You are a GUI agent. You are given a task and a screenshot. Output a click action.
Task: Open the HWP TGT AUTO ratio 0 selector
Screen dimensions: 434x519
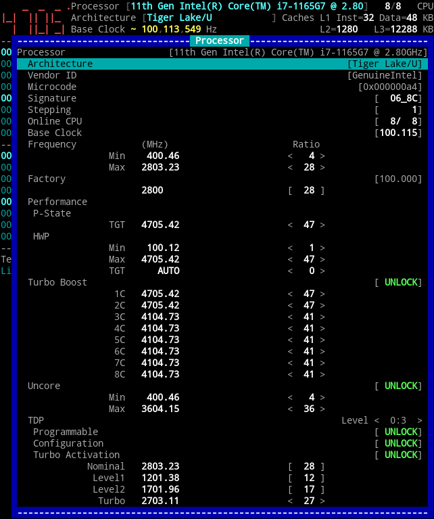pyautogui.click(x=306, y=271)
